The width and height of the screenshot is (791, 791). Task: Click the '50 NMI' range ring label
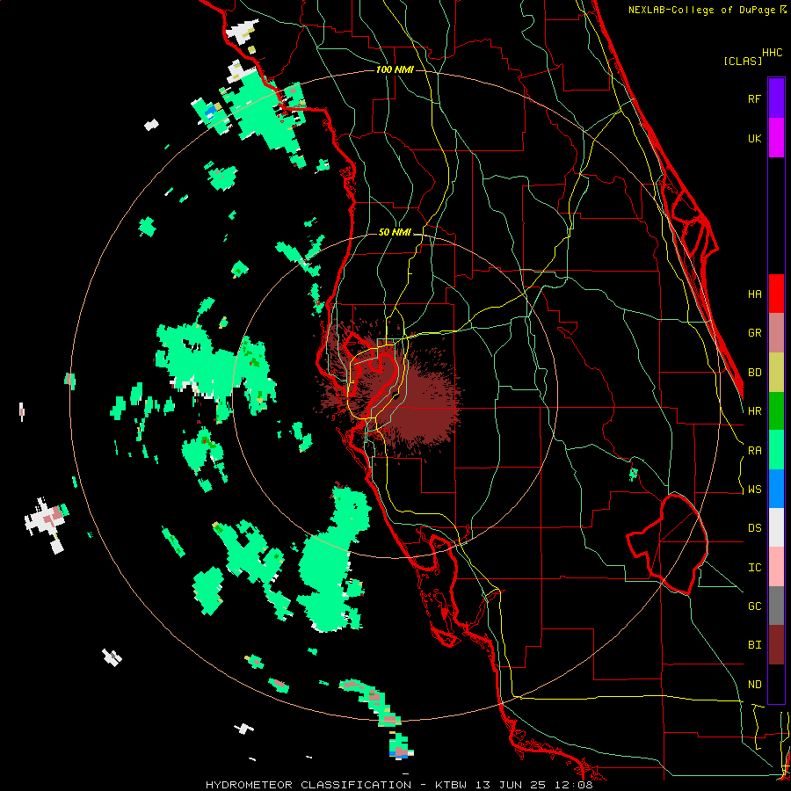pos(395,232)
